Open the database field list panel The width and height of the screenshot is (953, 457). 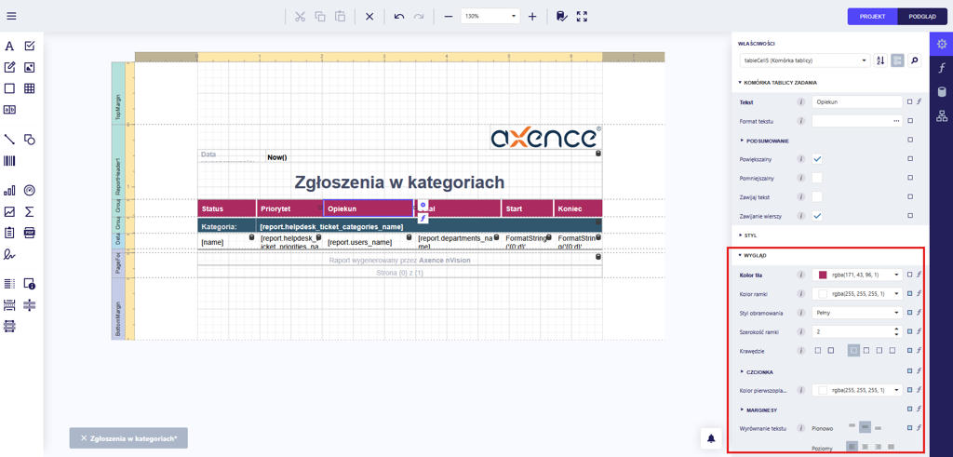[x=942, y=92]
